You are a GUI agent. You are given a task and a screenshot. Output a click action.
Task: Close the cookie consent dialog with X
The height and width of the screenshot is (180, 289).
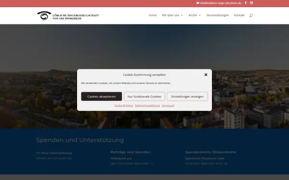coord(206,75)
